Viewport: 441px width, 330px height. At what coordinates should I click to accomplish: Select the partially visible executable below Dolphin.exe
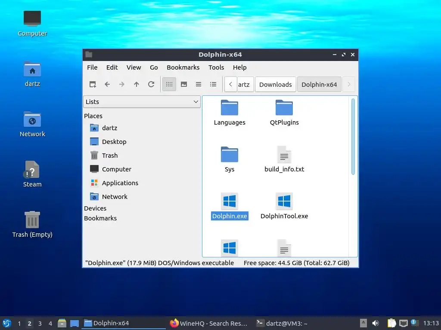pos(230,248)
